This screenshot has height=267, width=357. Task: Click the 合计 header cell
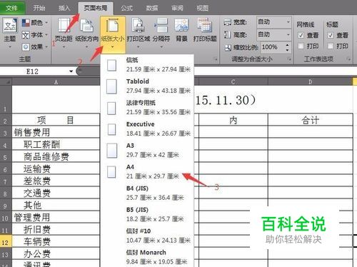pyautogui.click(x=311, y=120)
